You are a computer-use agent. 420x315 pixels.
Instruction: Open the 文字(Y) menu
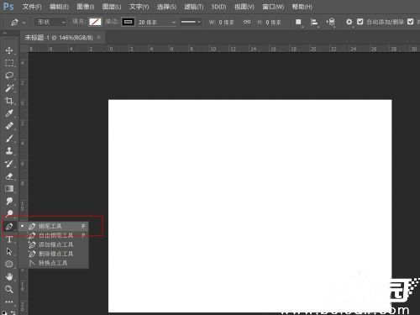(139, 7)
